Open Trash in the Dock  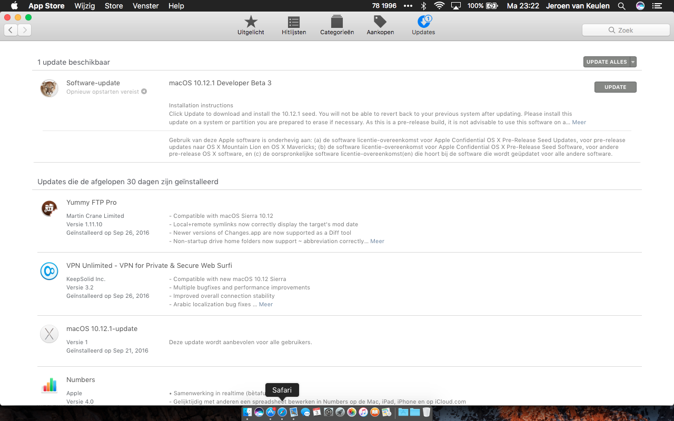point(427,412)
